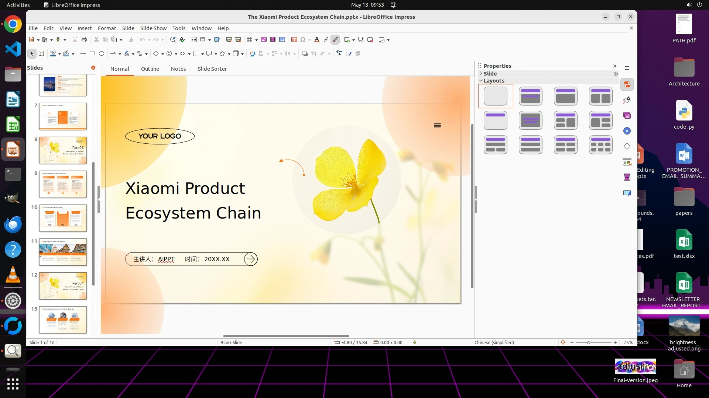Open the Stars and Banners dropdown arrow
The image size is (709, 398).
[x=229, y=54]
